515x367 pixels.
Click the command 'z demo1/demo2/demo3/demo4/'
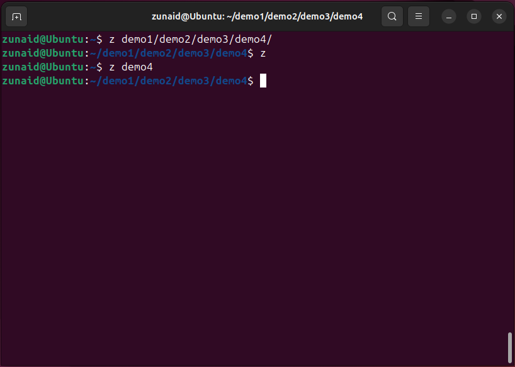191,40
